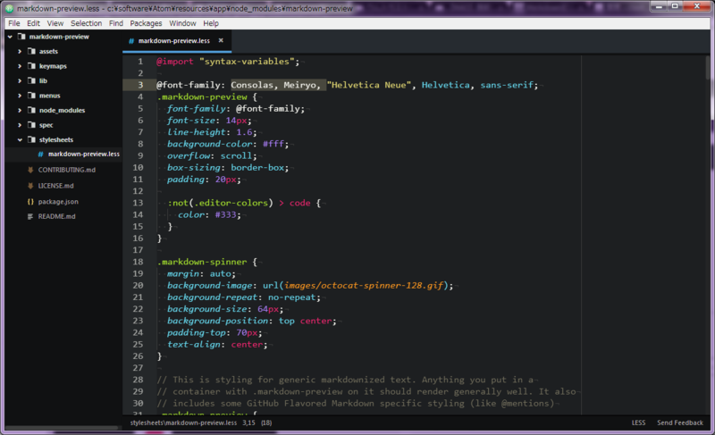
Task: Click the spec folder icon
Action: [31, 125]
